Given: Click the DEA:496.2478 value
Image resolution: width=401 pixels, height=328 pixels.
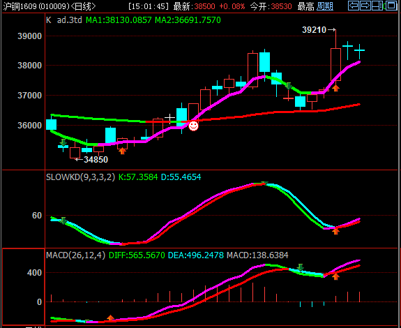Looking at the screenshot, I should [x=196, y=255].
